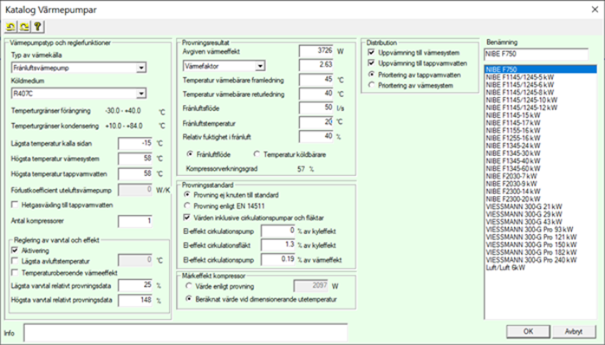
Task: Select NIBE F1145/1245-5 kW entry
Action: (540, 77)
